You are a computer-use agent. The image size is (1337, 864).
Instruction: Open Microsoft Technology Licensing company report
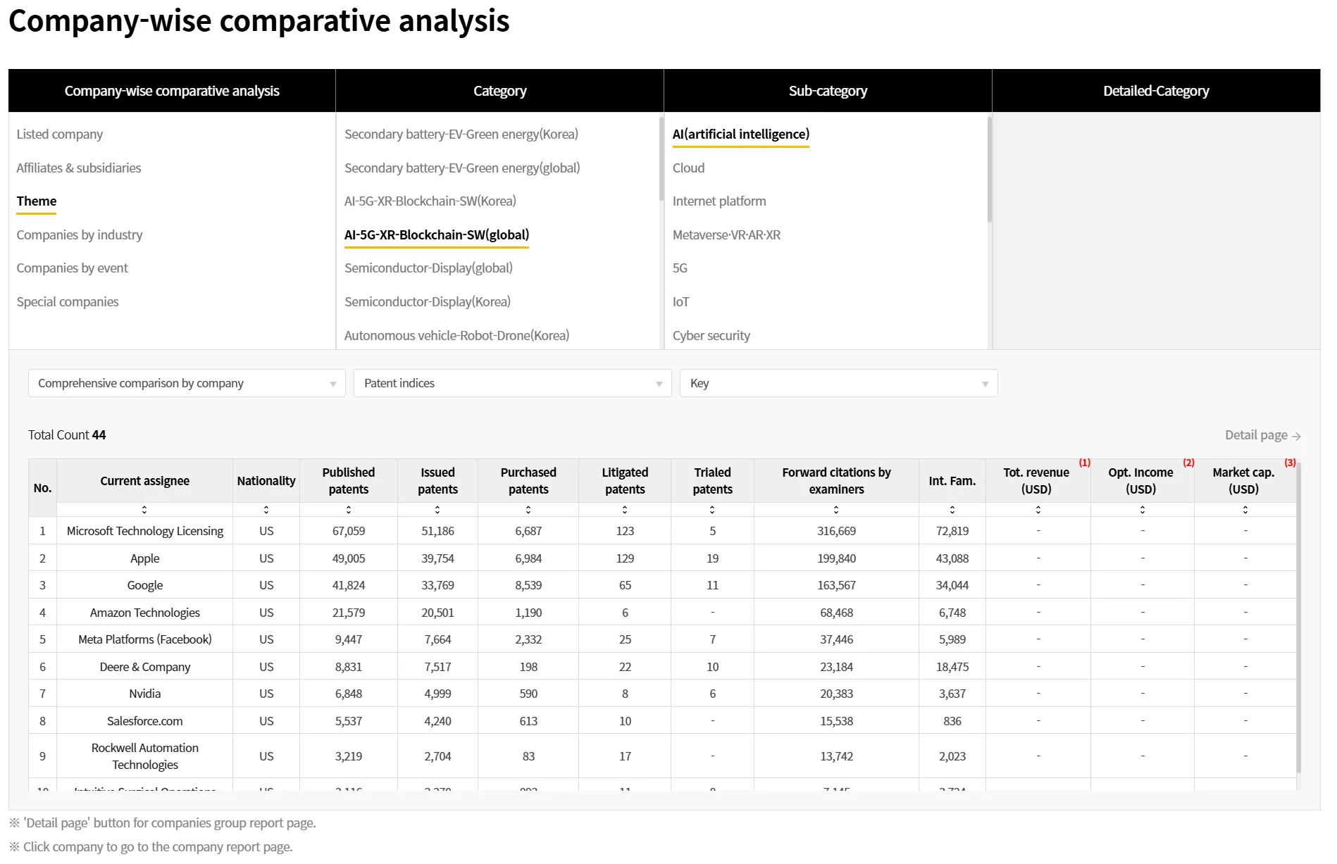145,531
